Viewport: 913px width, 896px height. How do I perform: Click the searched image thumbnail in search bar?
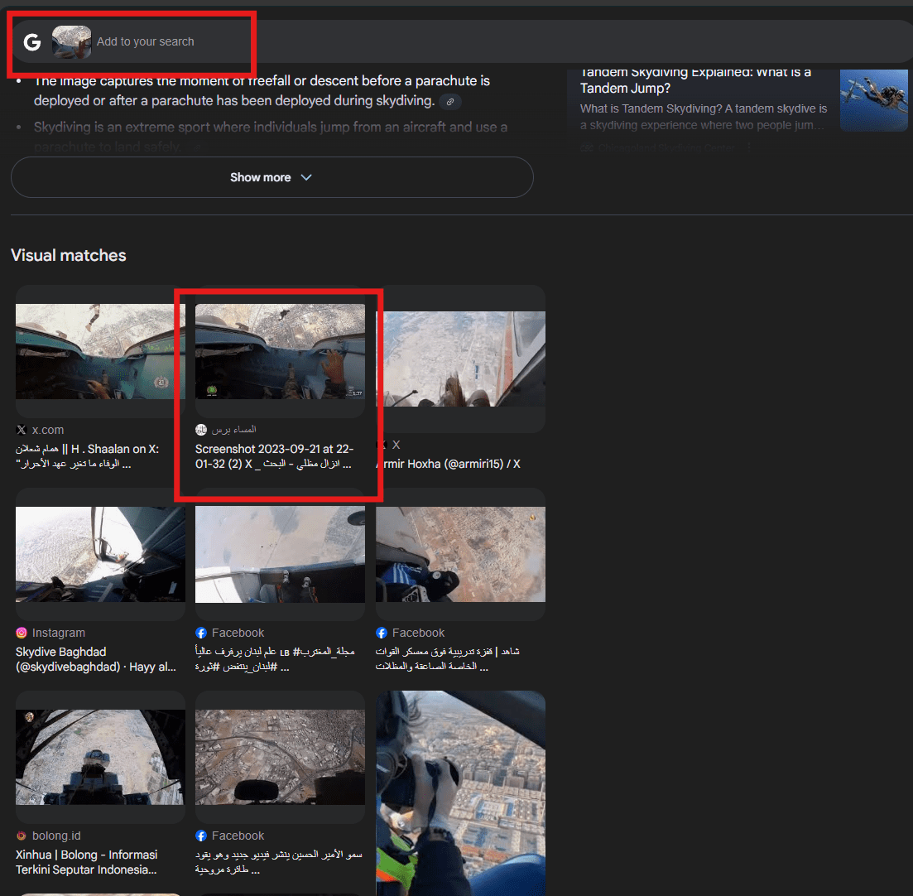[71, 41]
